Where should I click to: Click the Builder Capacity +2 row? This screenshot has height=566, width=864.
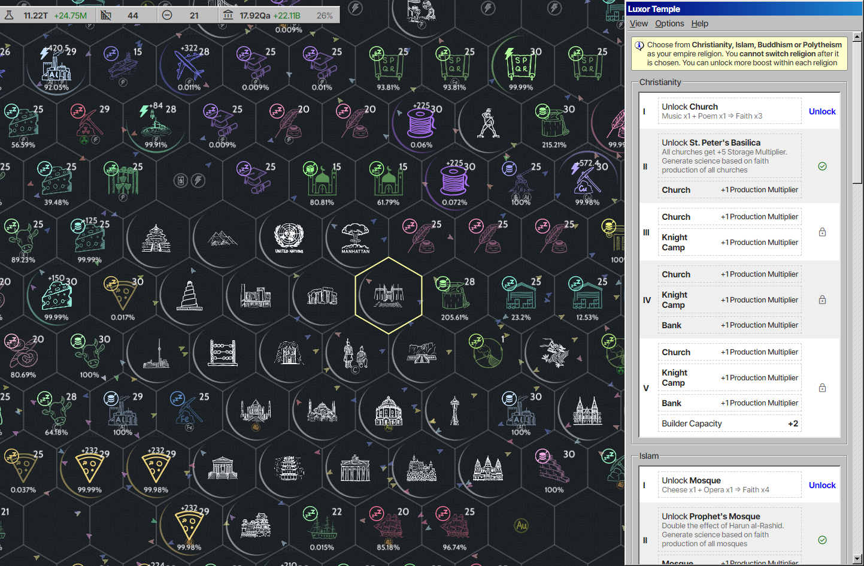pyautogui.click(x=730, y=423)
